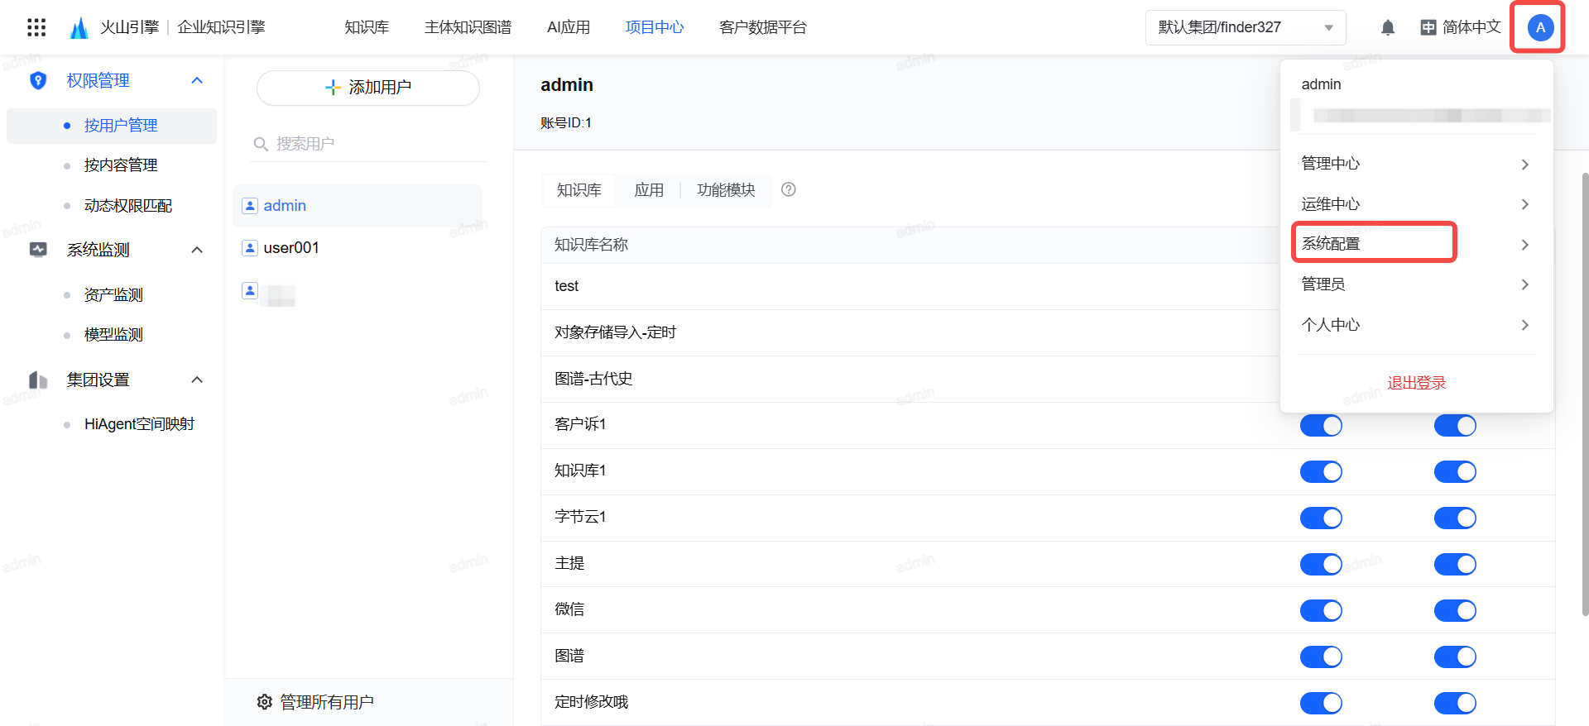Select 系统配置 in account menu
The height and width of the screenshot is (726, 1589).
(1374, 243)
